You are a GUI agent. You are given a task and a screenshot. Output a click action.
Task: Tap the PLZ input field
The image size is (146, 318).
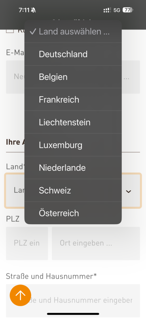pos(27,243)
